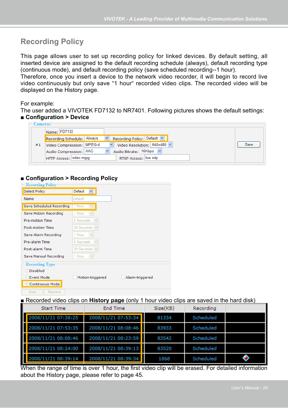Open the Audio Bitrate 16Kbps dropdown
288x408 pixels.
tap(151, 151)
